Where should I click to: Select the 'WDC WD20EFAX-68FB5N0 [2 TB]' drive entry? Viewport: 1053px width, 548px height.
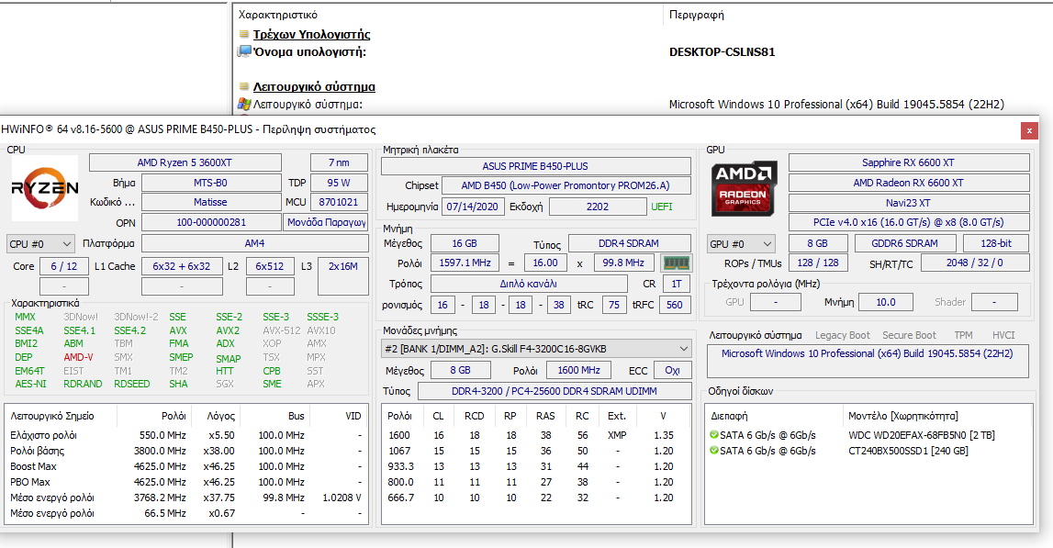tap(922, 435)
